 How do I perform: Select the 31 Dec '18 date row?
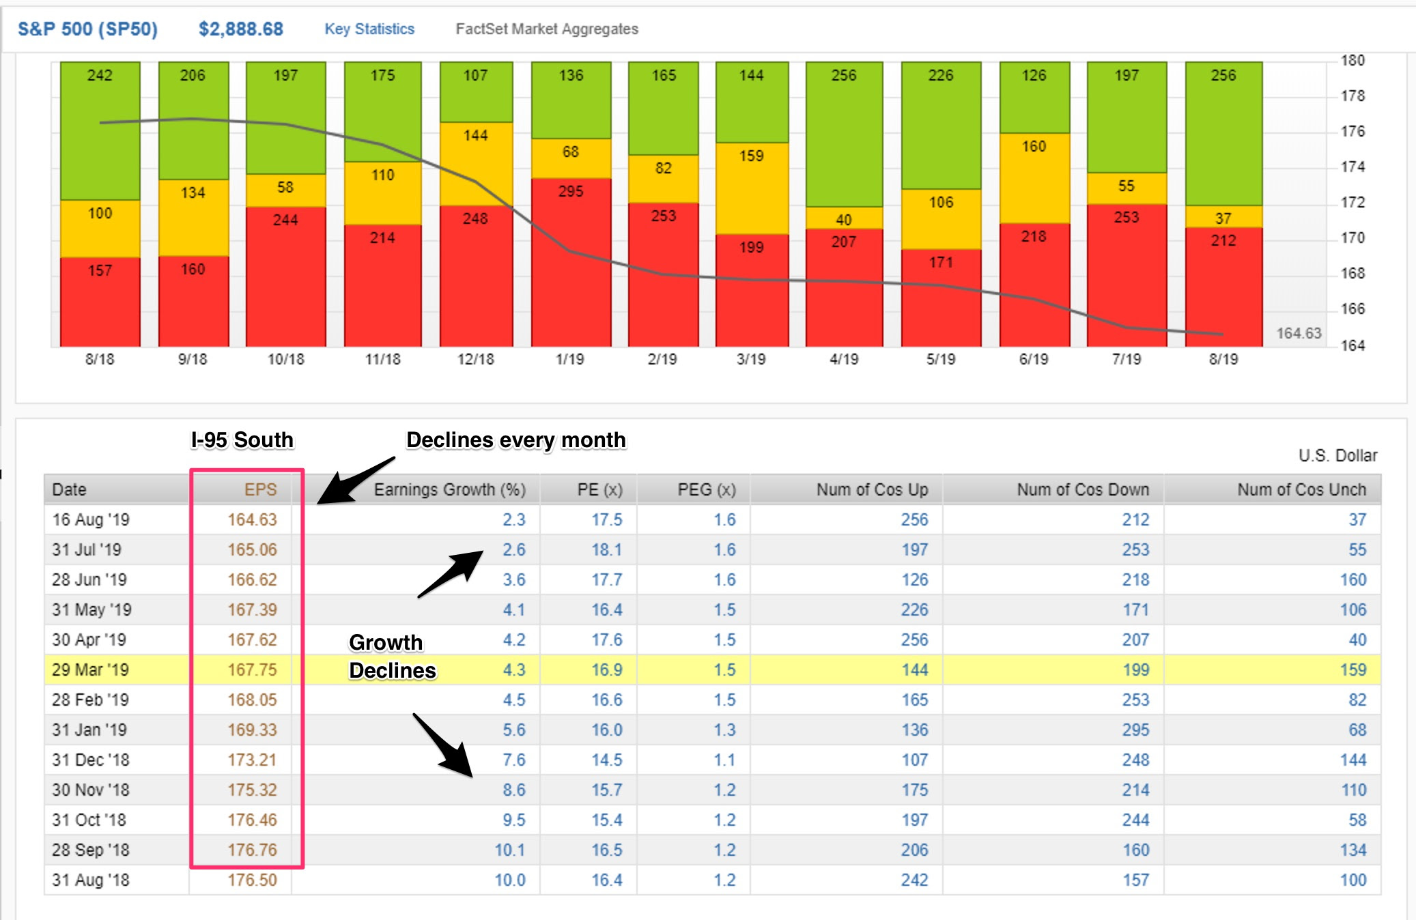point(712,760)
